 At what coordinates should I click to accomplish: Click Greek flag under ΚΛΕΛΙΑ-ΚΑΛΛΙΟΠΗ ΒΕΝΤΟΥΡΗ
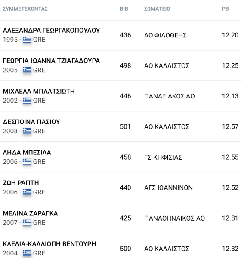(x=27, y=253)
